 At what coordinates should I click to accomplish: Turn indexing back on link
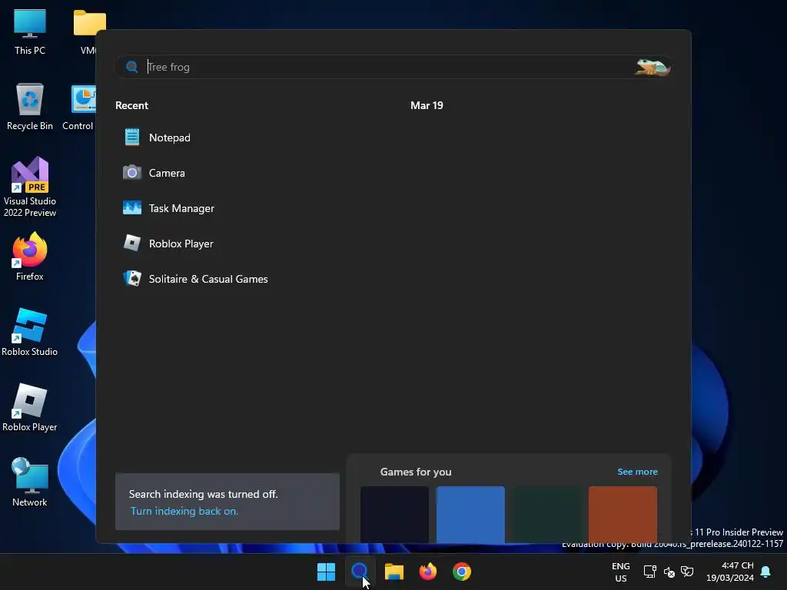point(184,511)
